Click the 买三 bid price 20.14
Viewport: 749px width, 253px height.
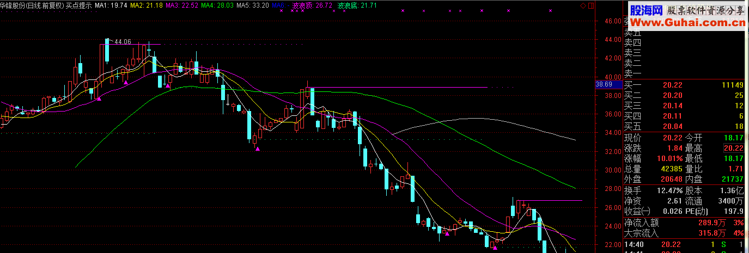(672, 106)
